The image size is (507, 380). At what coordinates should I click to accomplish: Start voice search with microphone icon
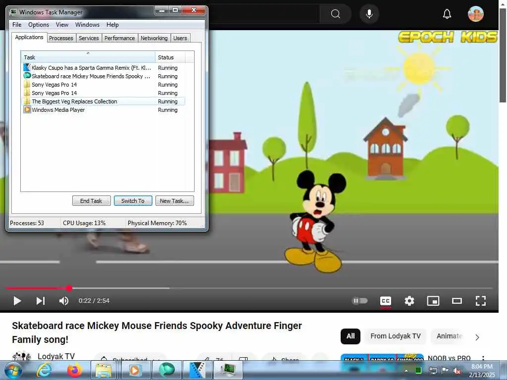(x=369, y=14)
